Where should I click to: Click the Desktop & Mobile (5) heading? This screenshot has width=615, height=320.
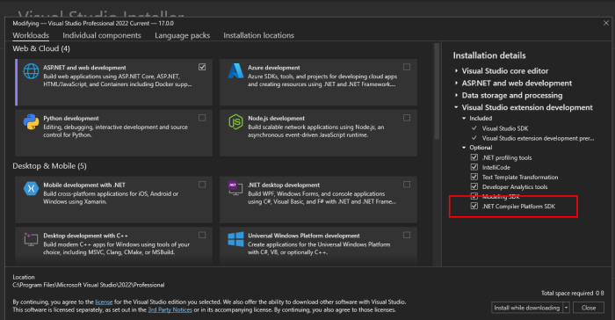click(x=49, y=166)
